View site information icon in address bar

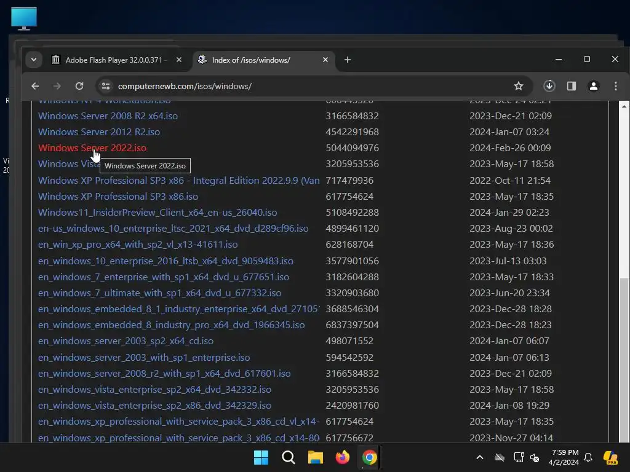[106, 86]
